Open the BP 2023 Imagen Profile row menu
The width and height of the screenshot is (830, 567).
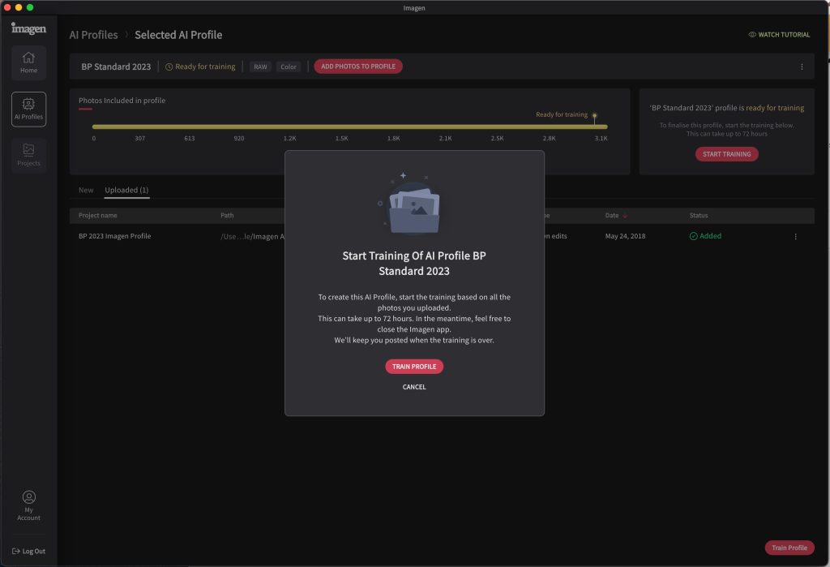(795, 236)
